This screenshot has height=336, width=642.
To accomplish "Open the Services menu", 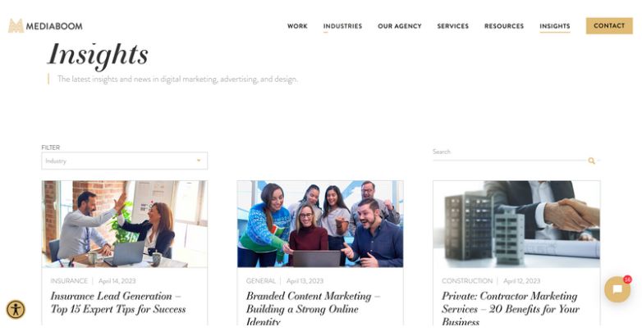I will point(453,25).
